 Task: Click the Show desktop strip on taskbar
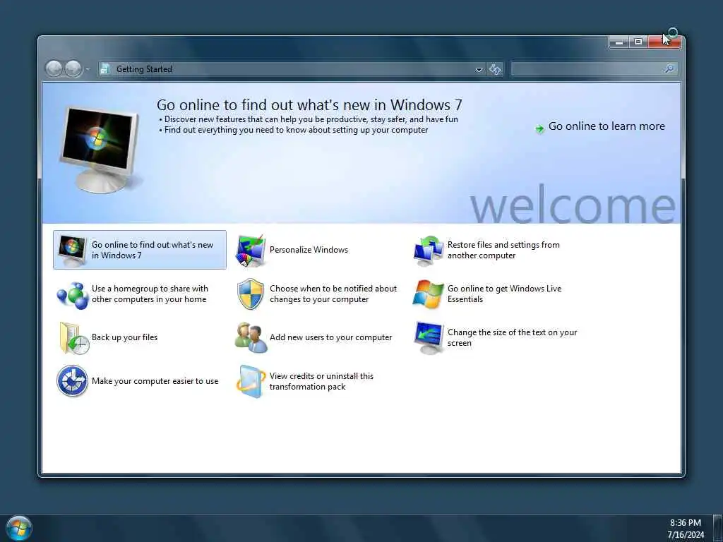pyautogui.click(x=718, y=529)
